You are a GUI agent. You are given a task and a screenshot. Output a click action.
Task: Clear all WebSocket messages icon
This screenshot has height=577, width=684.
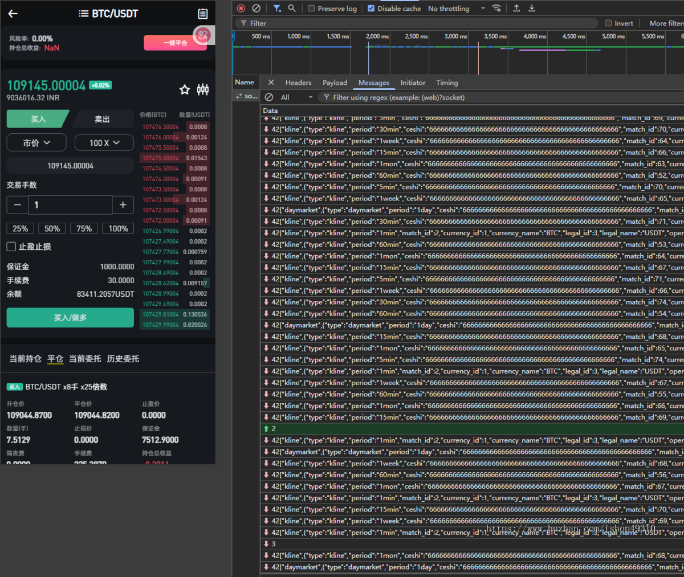[269, 97]
